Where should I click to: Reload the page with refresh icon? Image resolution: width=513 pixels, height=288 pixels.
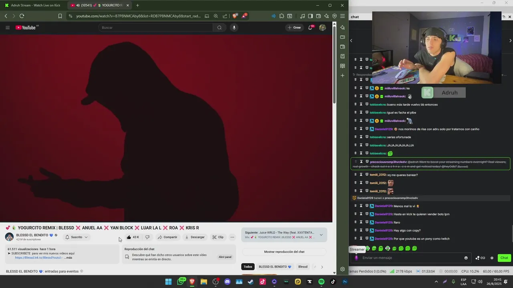(22, 16)
